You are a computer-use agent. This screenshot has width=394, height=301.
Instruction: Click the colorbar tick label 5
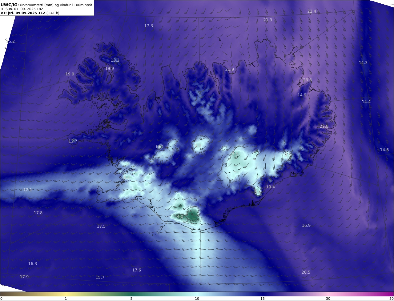pos(131,299)
